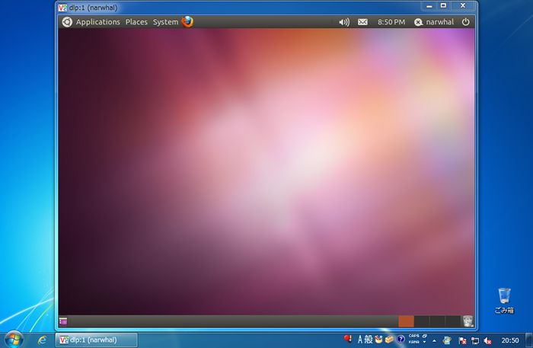The image size is (533, 348).
Task: Open the language bar options dropdown arrow
Action: [x=425, y=342]
